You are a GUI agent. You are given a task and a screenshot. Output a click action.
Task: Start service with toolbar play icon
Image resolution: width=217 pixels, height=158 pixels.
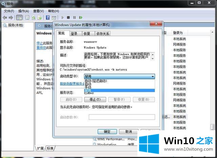coord(62,18)
